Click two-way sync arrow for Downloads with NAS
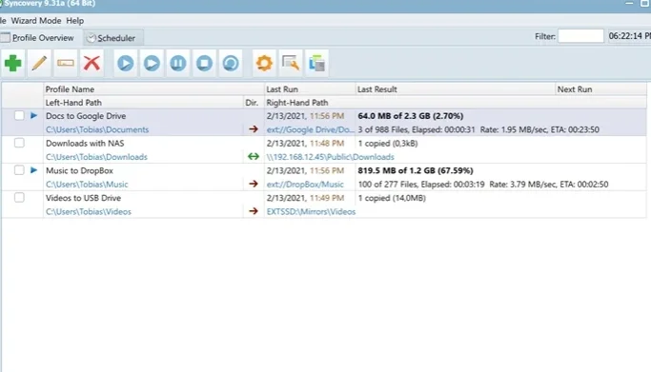This screenshot has width=651, height=372. (254, 157)
